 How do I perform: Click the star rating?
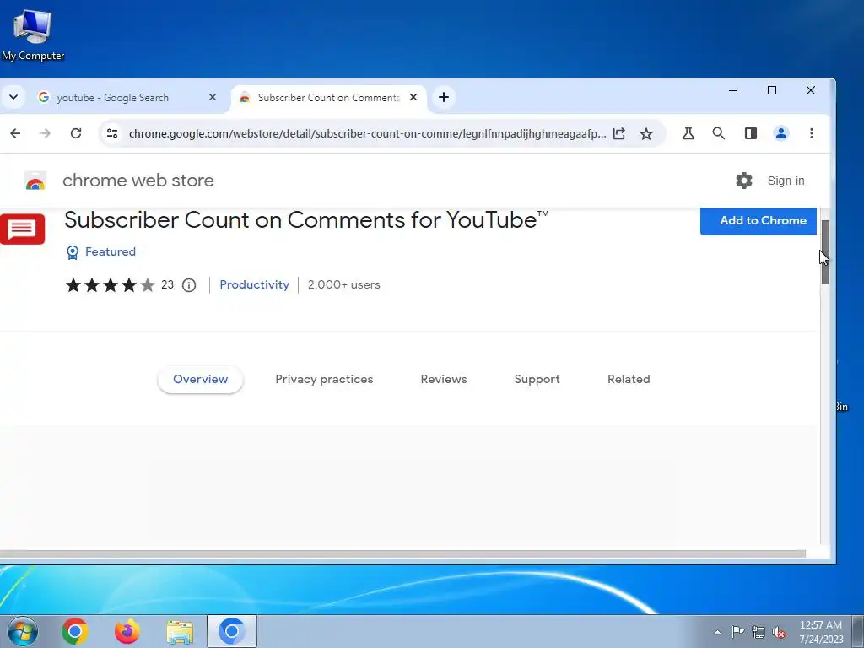click(x=111, y=285)
